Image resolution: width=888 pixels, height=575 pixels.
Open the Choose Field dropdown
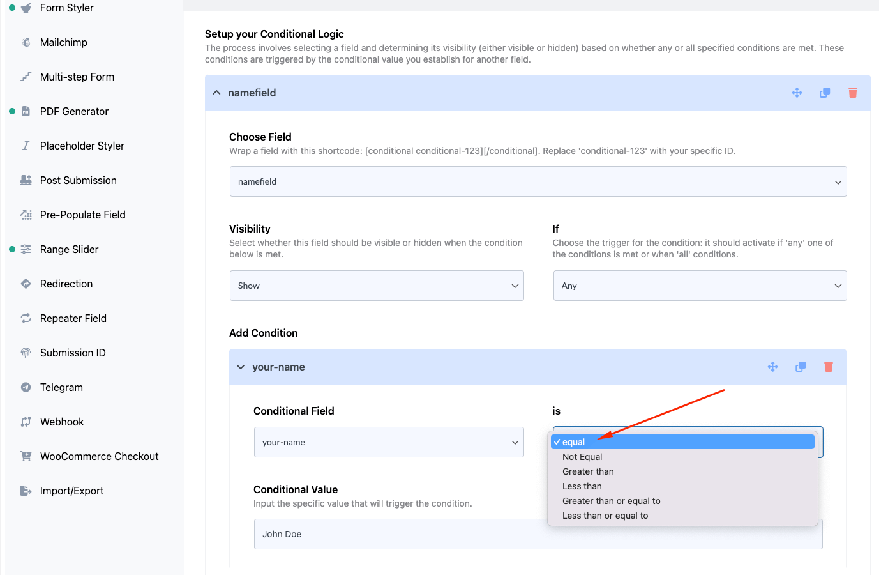click(x=538, y=181)
